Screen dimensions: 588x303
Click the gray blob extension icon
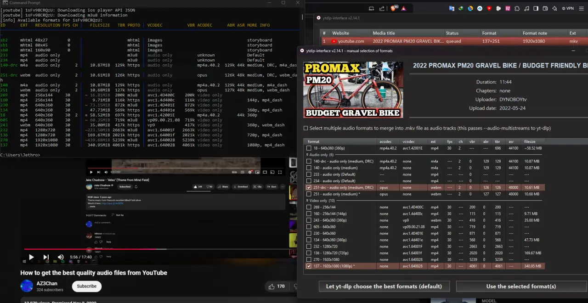[499, 8]
